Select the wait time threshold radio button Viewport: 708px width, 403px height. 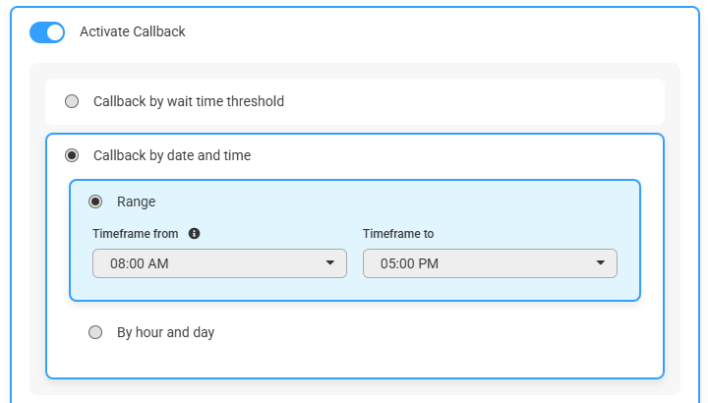pos(72,101)
